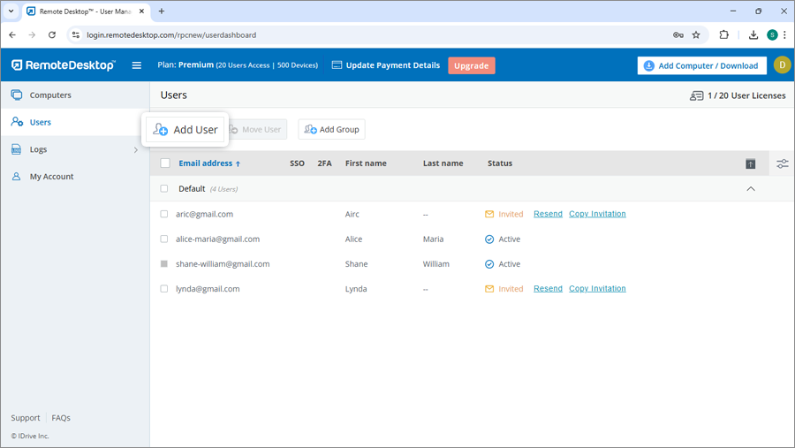This screenshot has width=795, height=448.
Task: Click the My Account sidebar icon
Action: click(x=16, y=177)
